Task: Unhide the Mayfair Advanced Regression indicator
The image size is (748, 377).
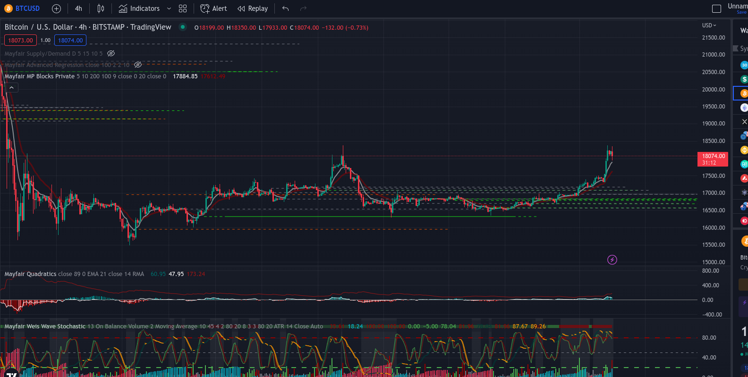Action: tap(138, 65)
